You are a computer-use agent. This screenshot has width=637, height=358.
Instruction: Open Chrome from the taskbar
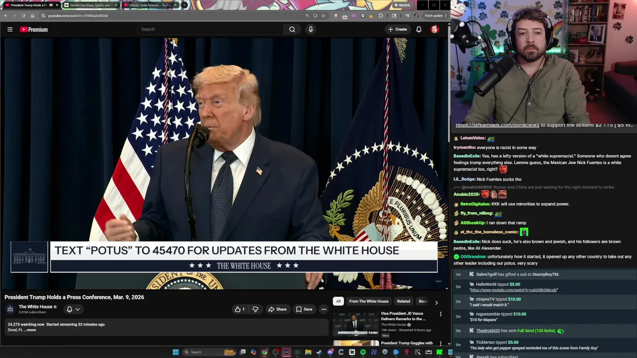point(264,352)
